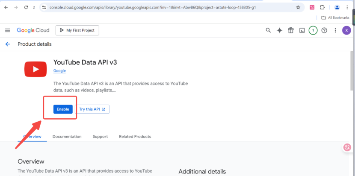View site information icon in address bar
Screen dimensions: 355x176
pos(44,7)
